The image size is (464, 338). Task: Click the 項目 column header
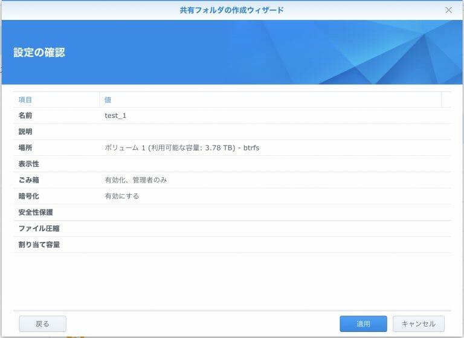pyautogui.click(x=25, y=100)
